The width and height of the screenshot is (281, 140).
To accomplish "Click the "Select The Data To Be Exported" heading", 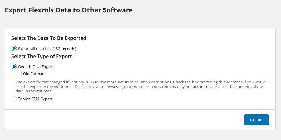I will tap(49, 38).
